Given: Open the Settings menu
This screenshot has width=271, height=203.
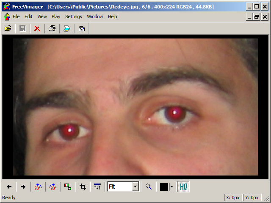Looking at the screenshot, I should coord(73,16).
